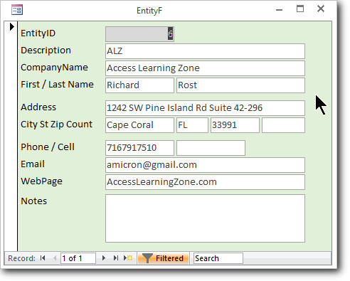Click the EntityID label
Viewport: 350px width, 281px height.
point(38,33)
